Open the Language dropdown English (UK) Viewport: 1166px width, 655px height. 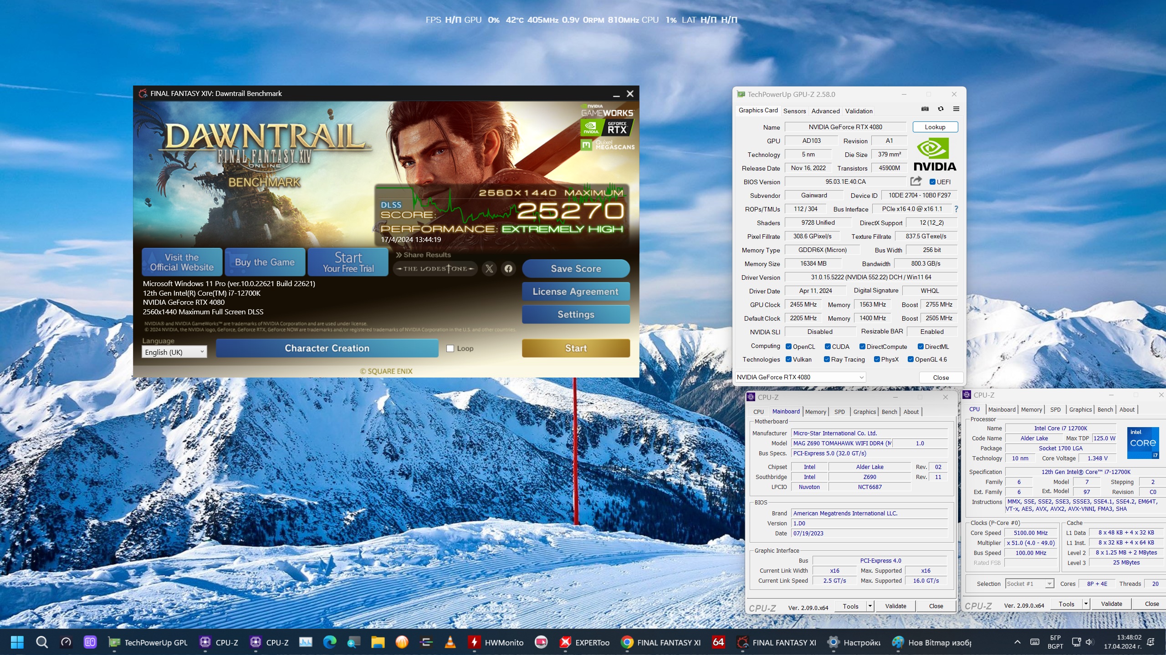coord(174,352)
